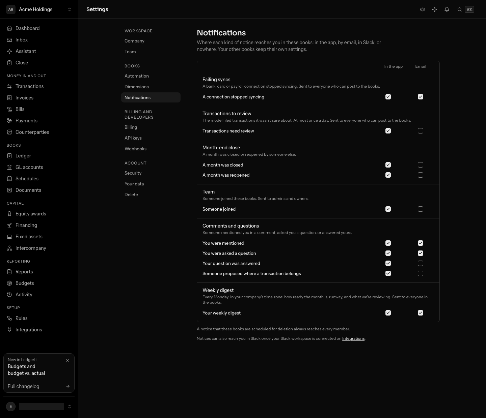Click the E user avatar
486x418 pixels.
click(11, 407)
